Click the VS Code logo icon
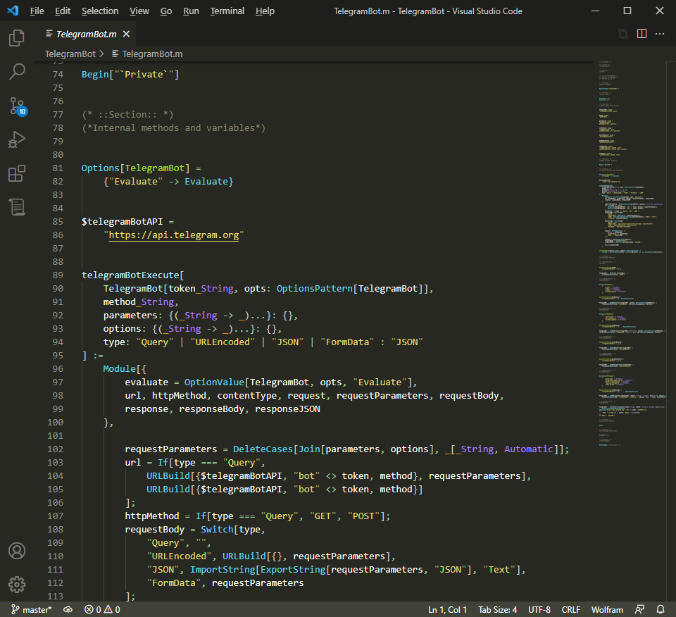676x617 pixels. coord(13,11)
